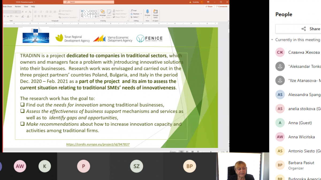
Task: Insert a text box shape from the gallery
Action: (x=82, y=11)
